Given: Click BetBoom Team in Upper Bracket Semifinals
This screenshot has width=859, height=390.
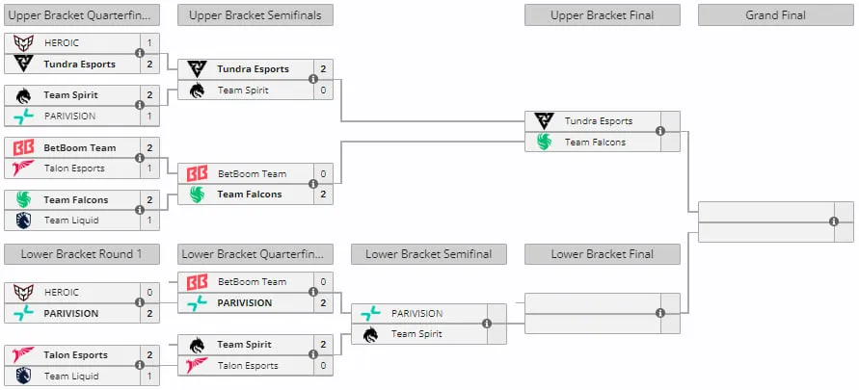Looking at the screenshot, I should point(252,174).
